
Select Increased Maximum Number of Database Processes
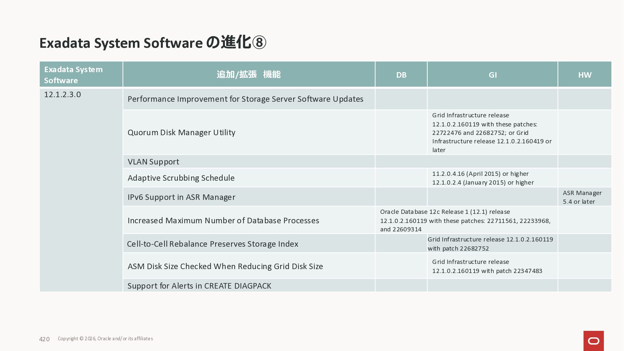223,221
